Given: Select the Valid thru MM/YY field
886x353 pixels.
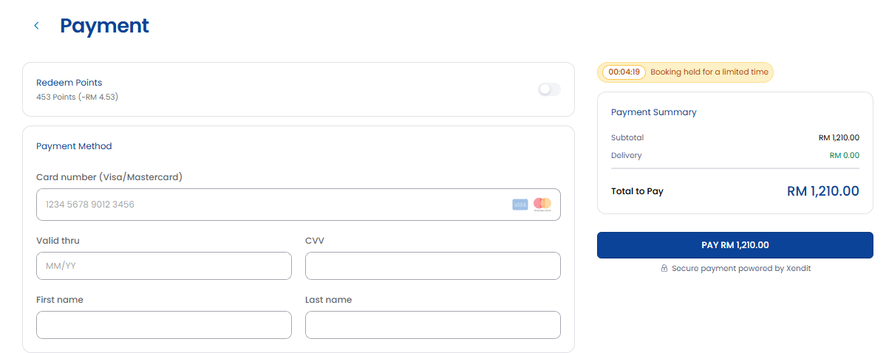Looking at the screenshot, I should (164, 265).
